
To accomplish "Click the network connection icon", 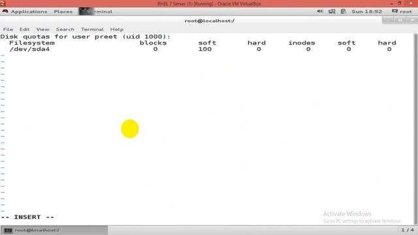I will point(332,12).
